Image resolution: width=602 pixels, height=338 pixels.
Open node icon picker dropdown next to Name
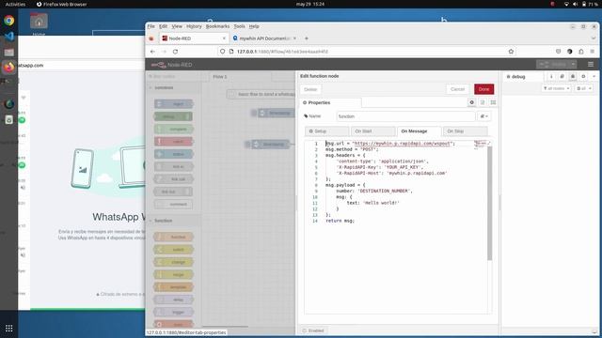point(483,116)
